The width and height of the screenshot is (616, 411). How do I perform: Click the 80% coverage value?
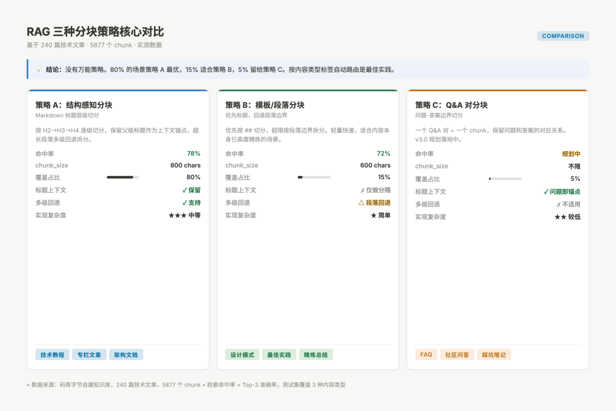[x=193, y=178]
